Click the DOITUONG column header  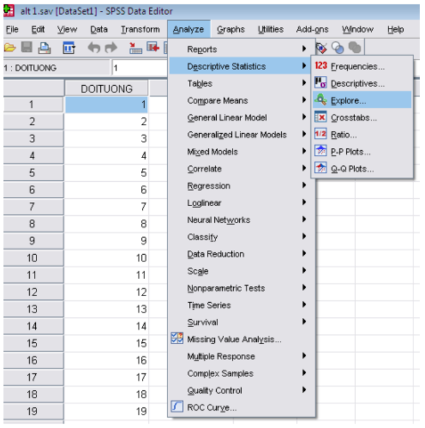coord(107,89)
